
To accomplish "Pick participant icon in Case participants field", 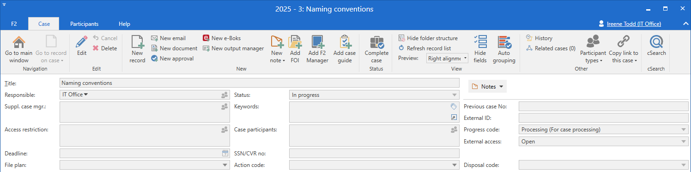I will 454,130.
